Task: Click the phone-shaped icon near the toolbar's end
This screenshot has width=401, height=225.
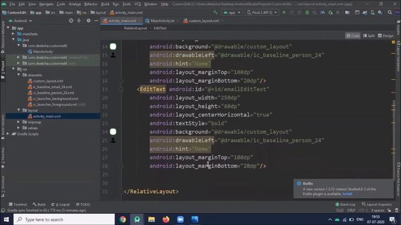Action: (372, 12)
